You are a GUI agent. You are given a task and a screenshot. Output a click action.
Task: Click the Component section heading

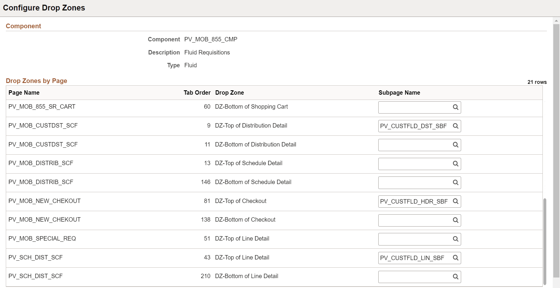(x=23, y=26)
